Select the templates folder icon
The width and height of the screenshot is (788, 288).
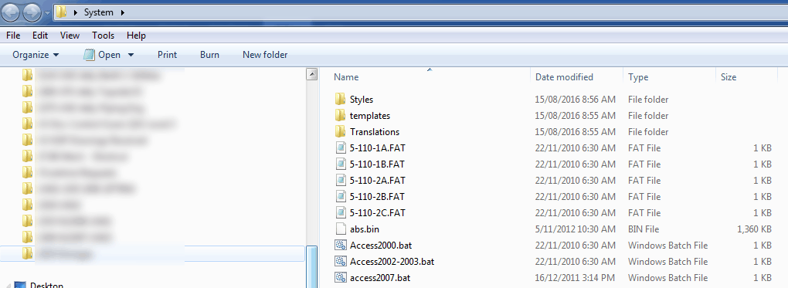(x=340, y=115)
